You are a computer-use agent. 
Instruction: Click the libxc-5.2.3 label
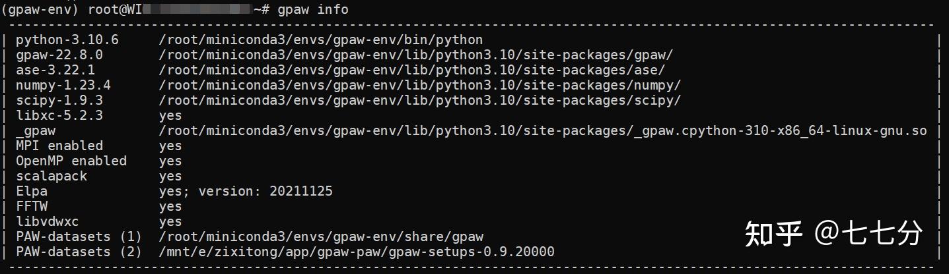pyautogui.click(x=59, y=115)
